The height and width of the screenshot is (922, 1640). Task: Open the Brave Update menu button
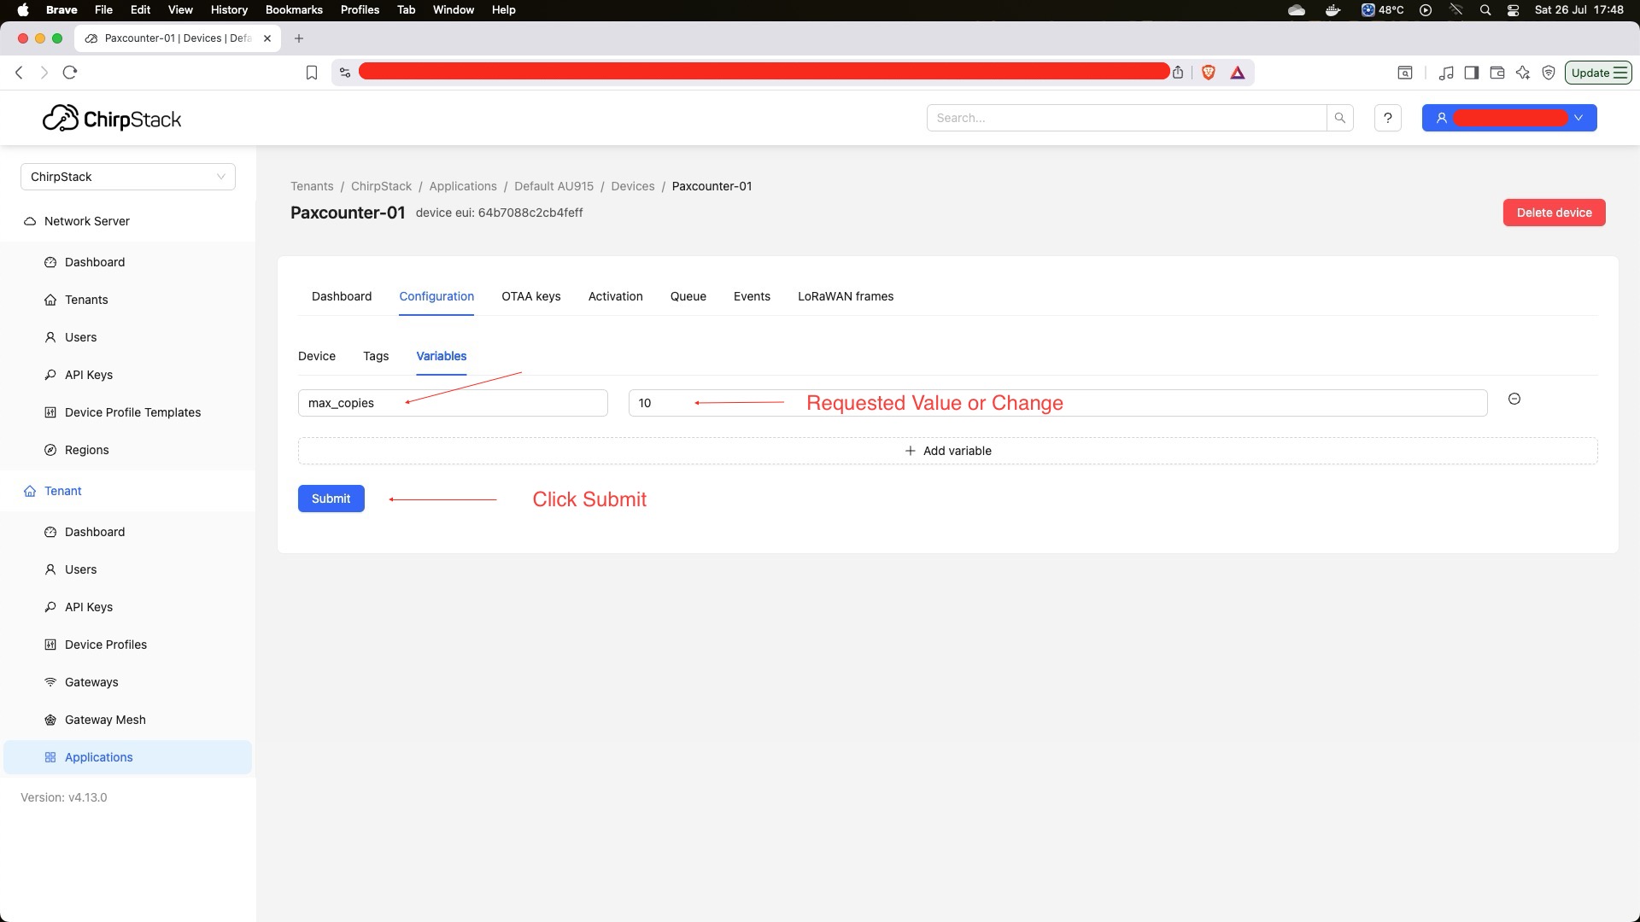[1597, 73]
